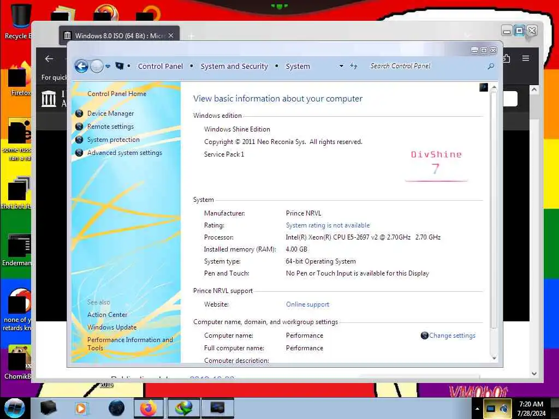Show hidden tray icons arrow

pyautogui.click(x=477, y=409)
